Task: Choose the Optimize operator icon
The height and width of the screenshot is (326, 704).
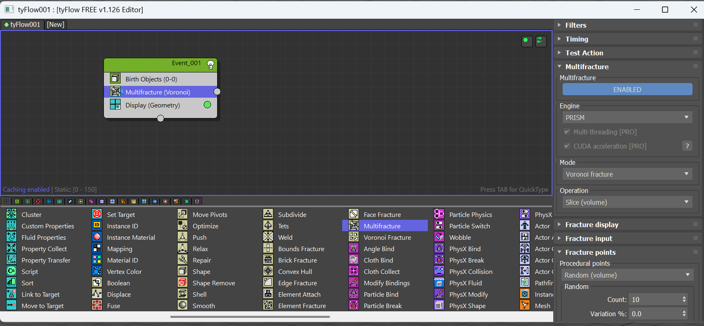Action: tap(183, 225)
